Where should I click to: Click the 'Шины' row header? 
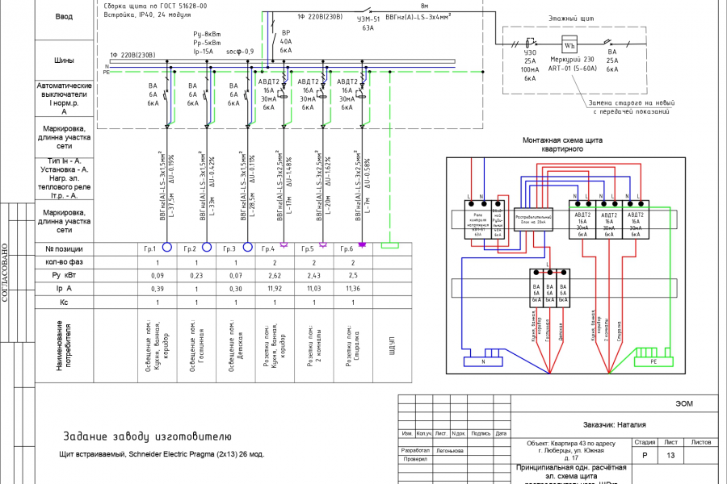(64, 60)
